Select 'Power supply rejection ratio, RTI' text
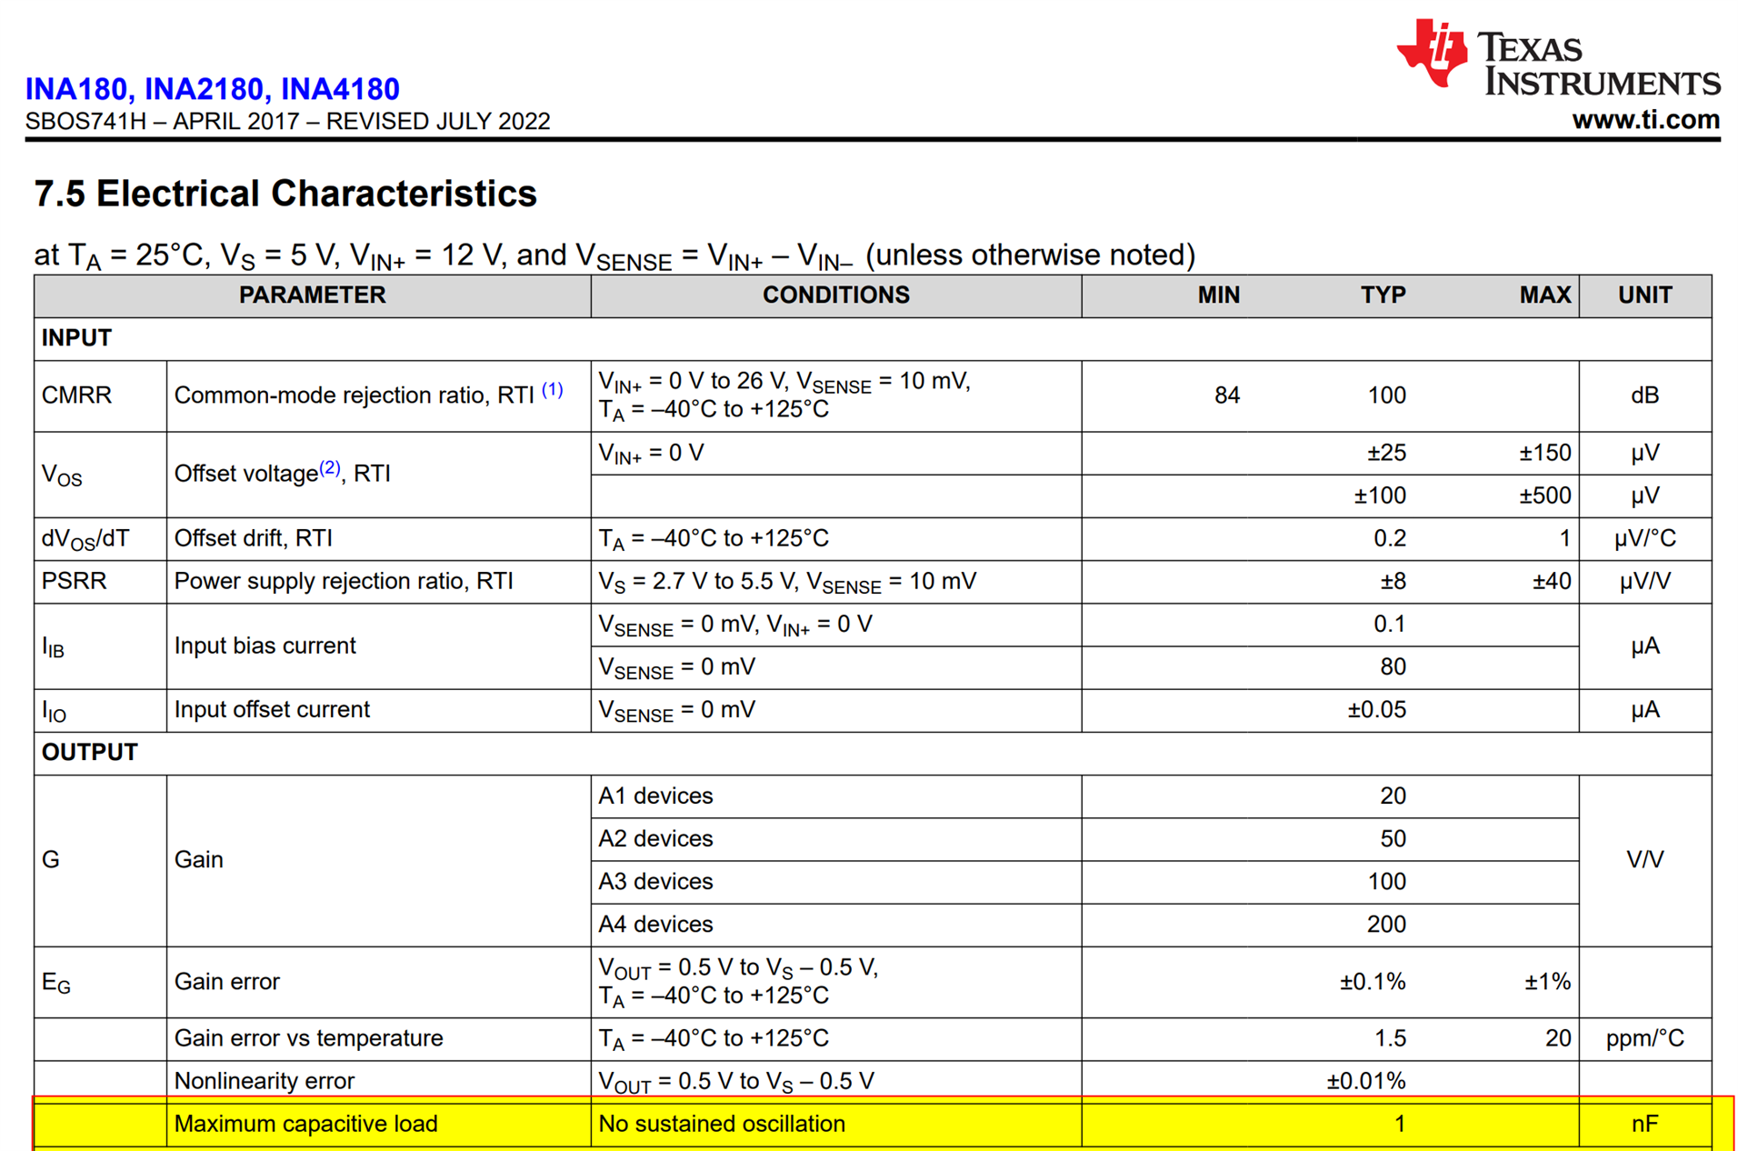The height and width of the screenshot is (1151, 1738). click(344, 581)
